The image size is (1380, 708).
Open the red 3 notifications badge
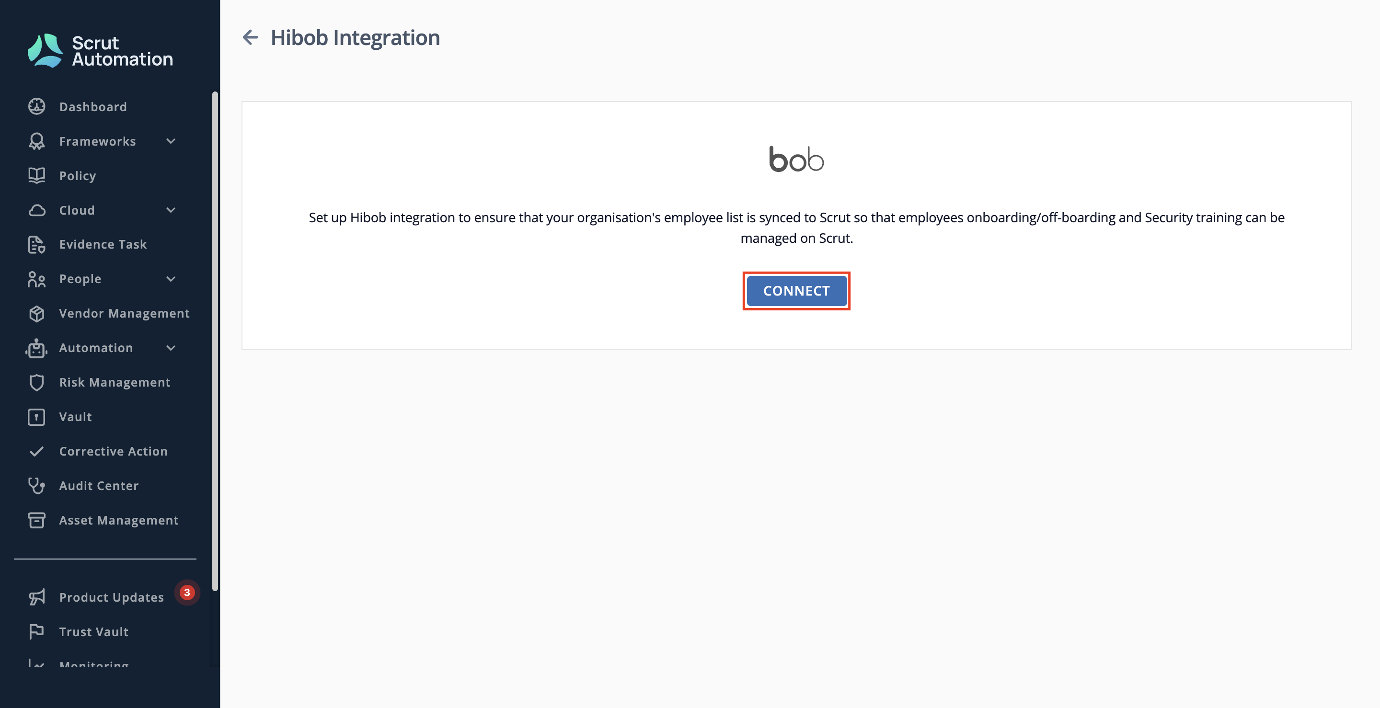click(187, 593)
